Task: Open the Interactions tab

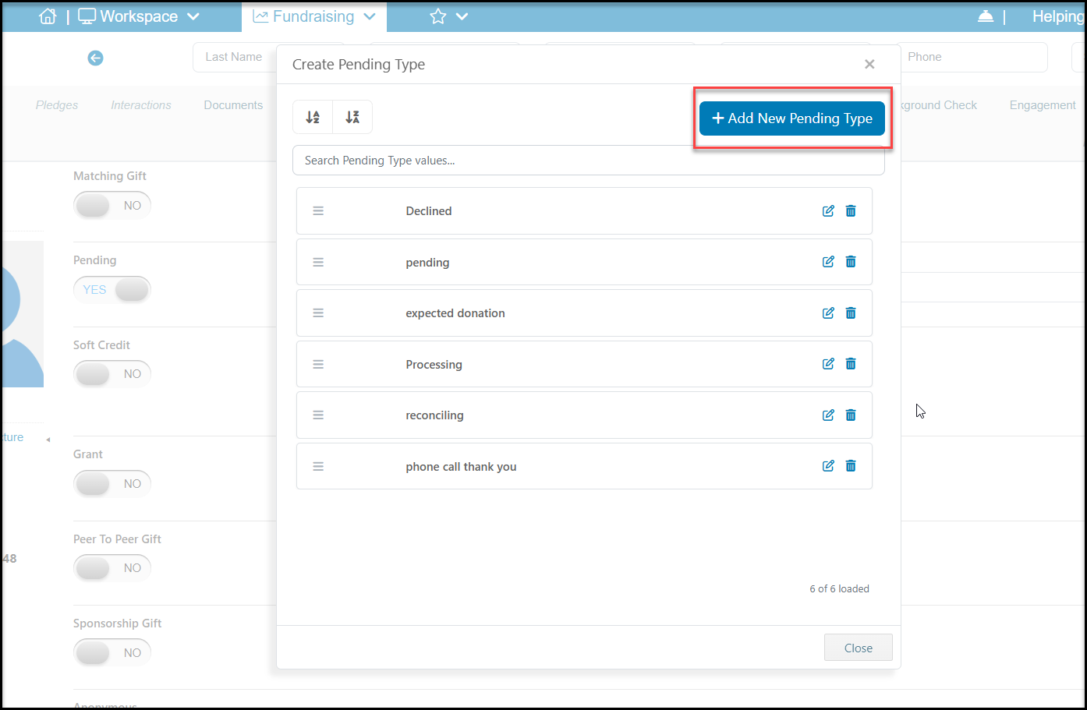Action: click(x=141, y=105)
